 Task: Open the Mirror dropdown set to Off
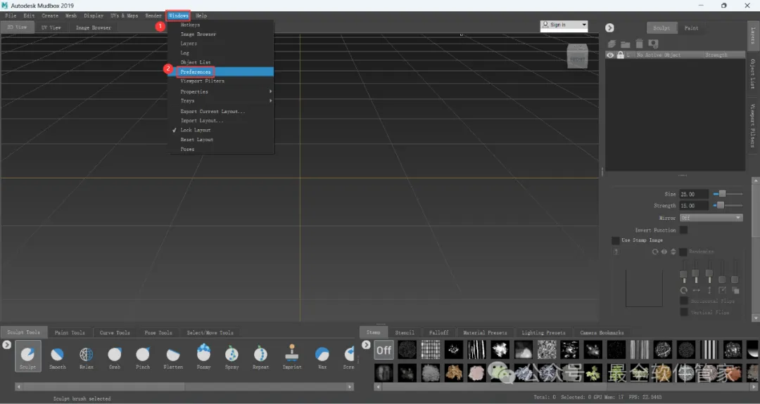pyautogui.click(x=711, y=218)
